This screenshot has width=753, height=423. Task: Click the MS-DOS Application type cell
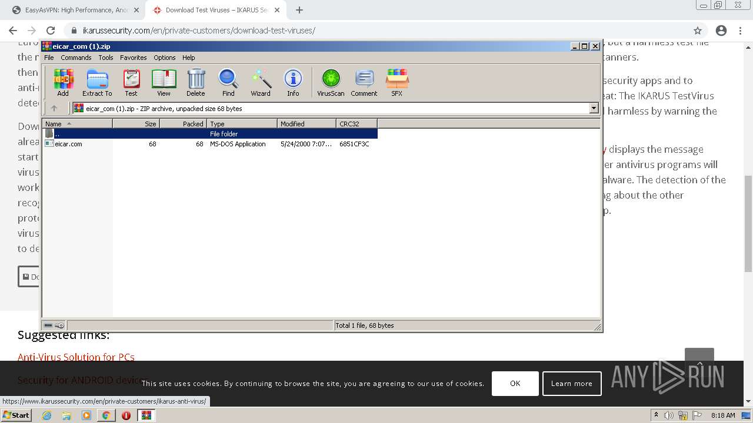click(x=238, y=144)
